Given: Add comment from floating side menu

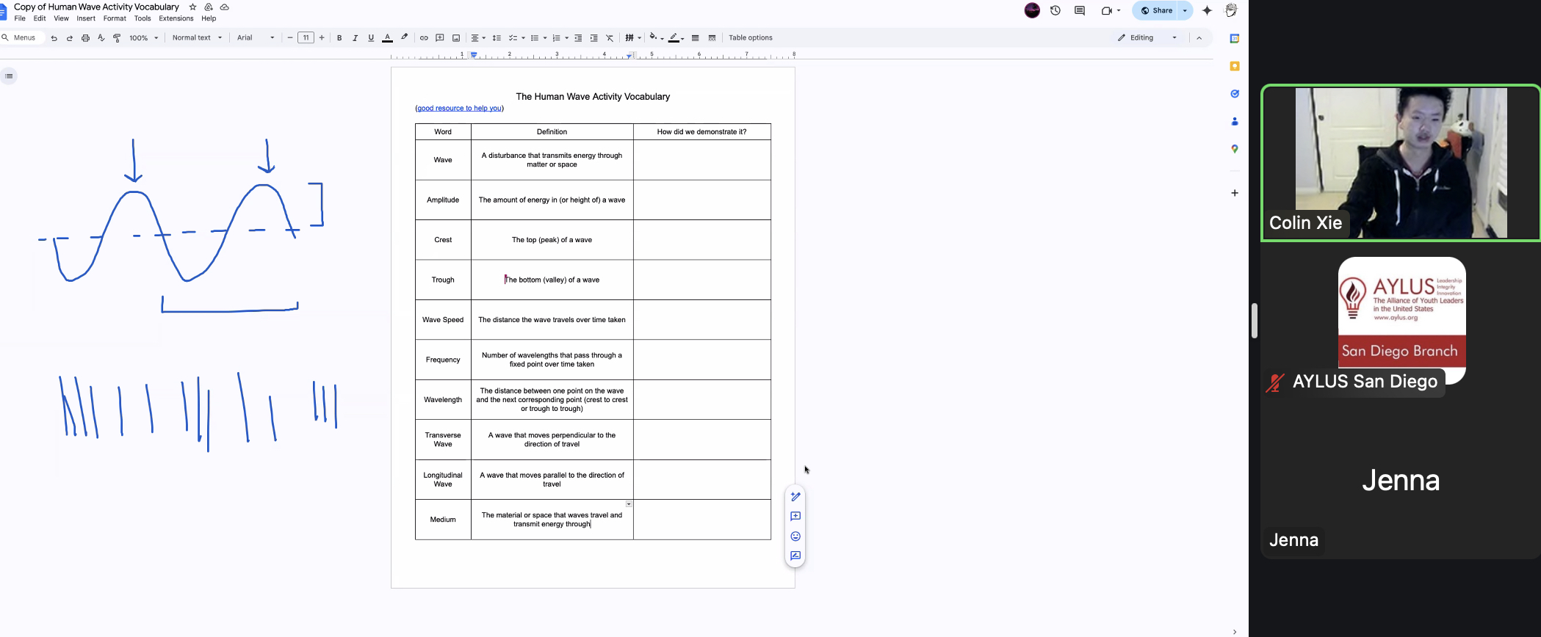Looking at the screenshot, I should pos(795,517).
